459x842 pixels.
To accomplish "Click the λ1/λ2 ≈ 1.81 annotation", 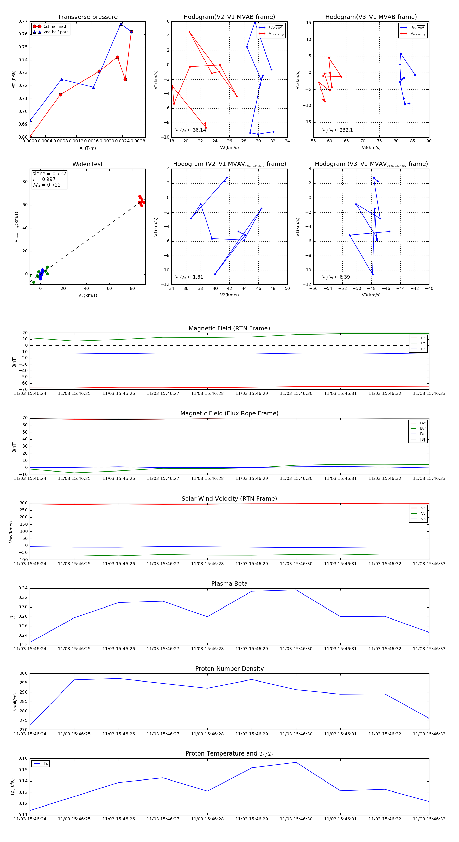I will click(189, 277).
